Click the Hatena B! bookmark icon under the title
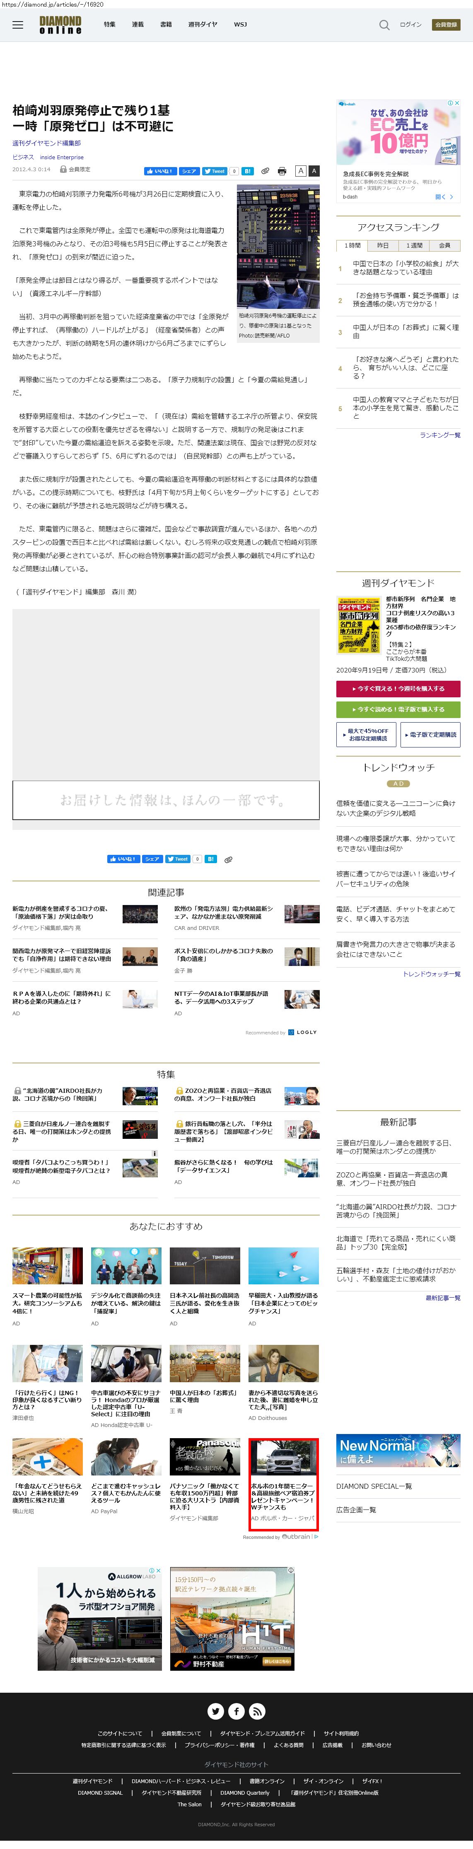The height and width of the screenshot is (1849, 473). click(247, 172)
